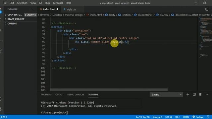Click the div.row breadcrumb

(x=164, y=15)
